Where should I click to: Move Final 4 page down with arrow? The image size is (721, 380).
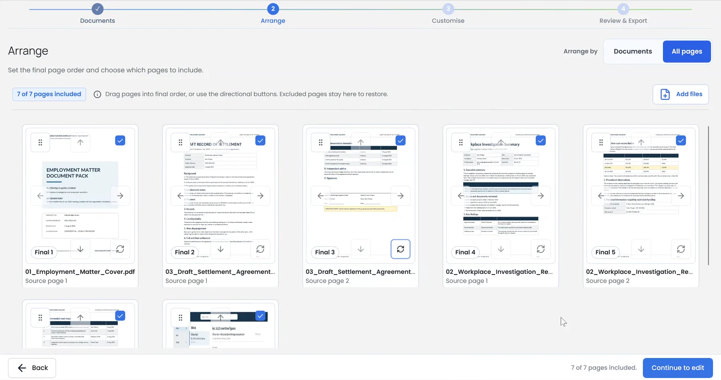click(x=501, y=249)
